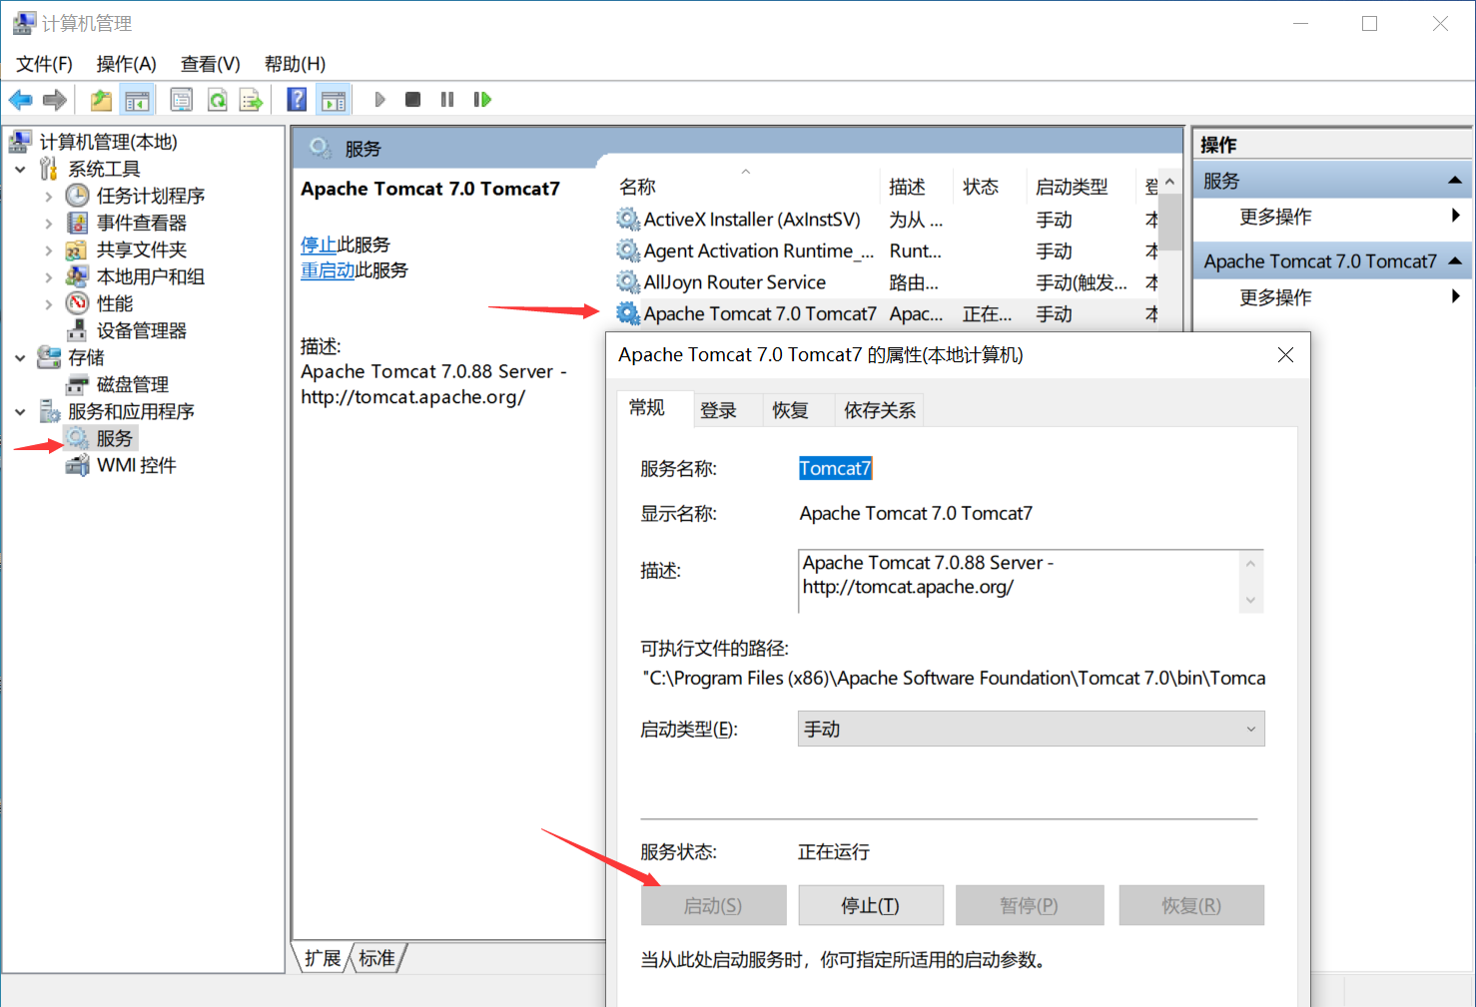Click the 停止(T) button
The width and height of the screenshot is (1476, 1007).
click(x=871, y=905)
